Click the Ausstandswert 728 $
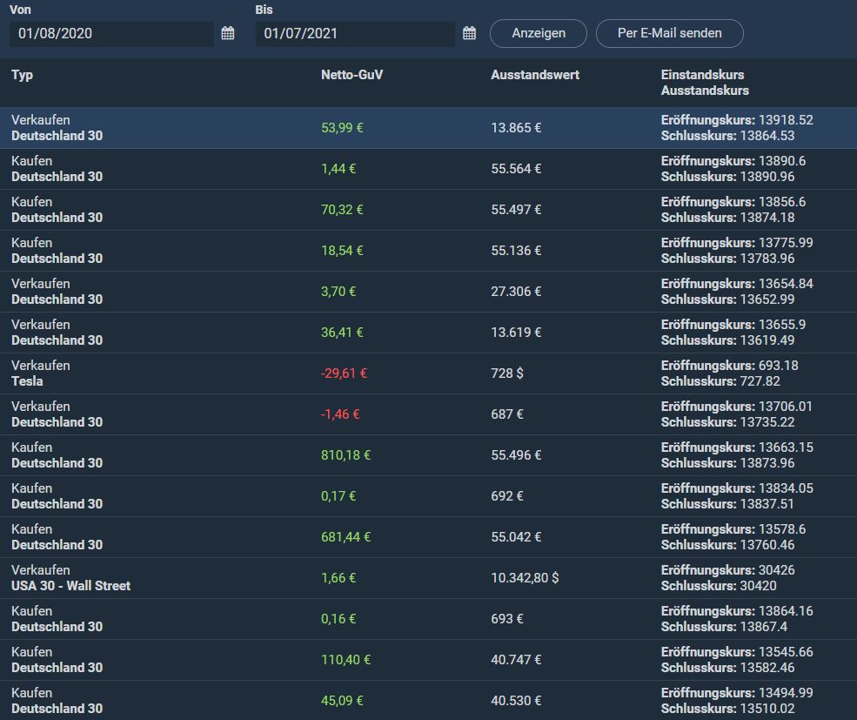Image resolution: width=857 pixels, height=720 pixels. [507, 373]
